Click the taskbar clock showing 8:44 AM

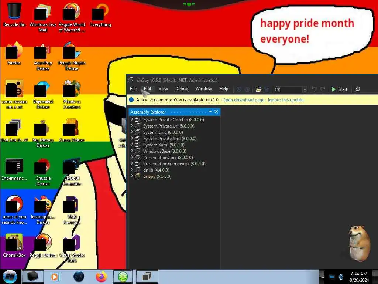359,277
